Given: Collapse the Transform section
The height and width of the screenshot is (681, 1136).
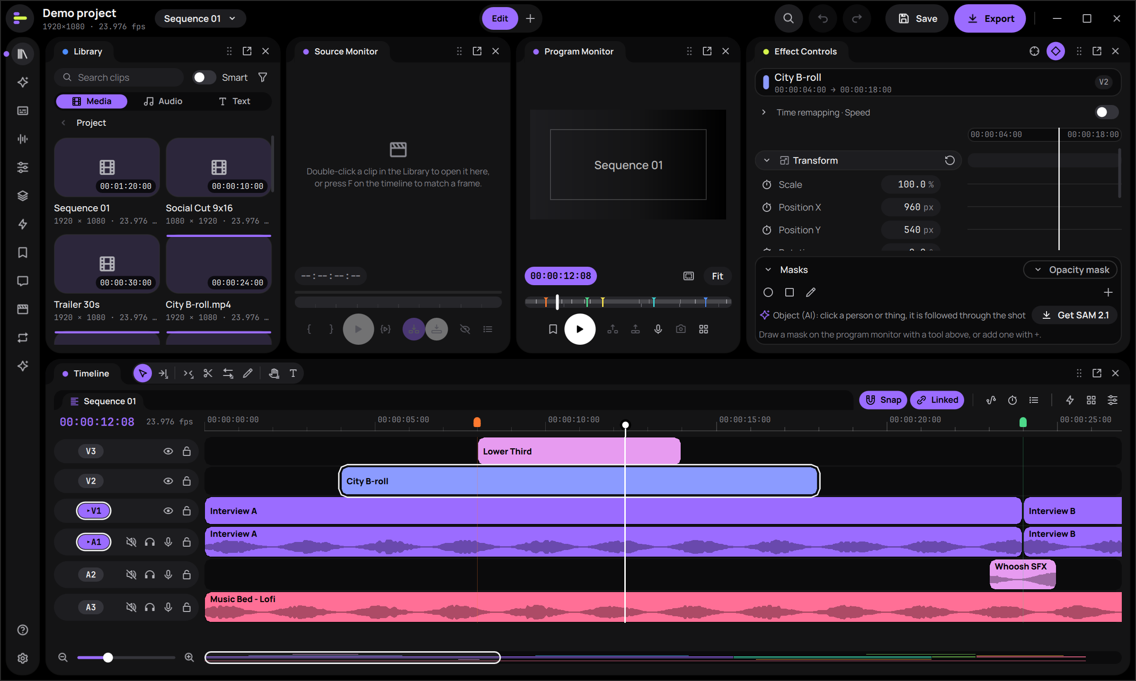Looking at the screenshot, I should click(x=766, y=160).
